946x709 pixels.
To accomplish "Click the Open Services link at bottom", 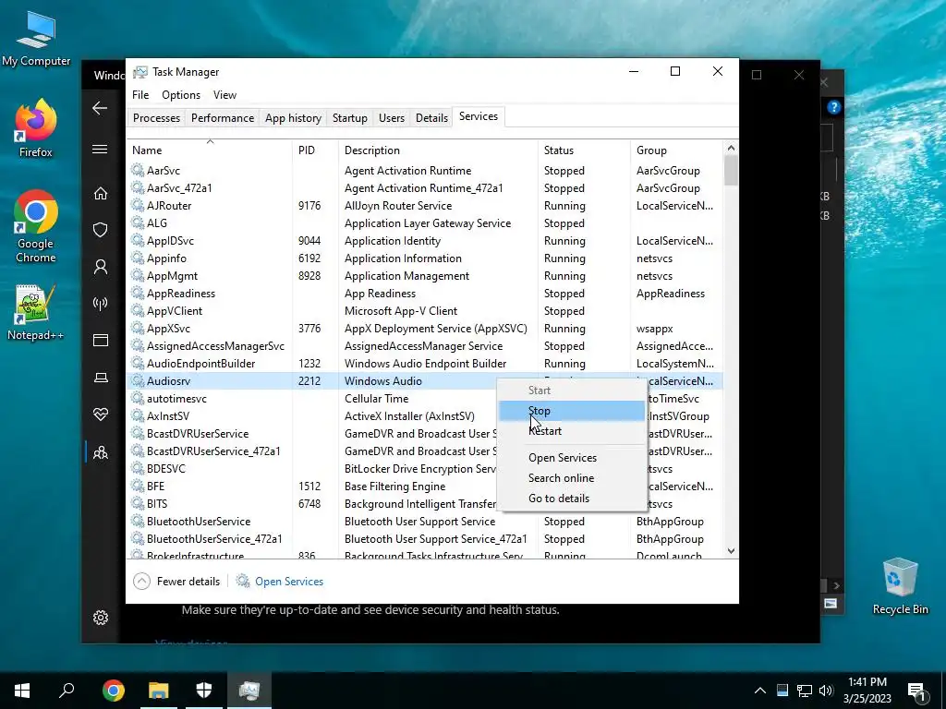I will point(289,582).
